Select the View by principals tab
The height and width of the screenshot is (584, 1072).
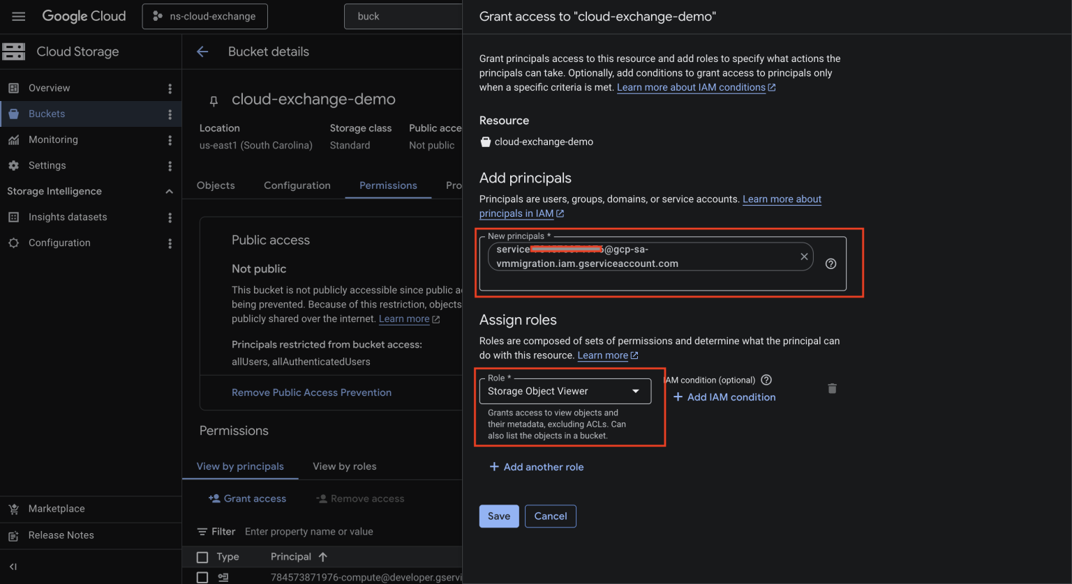coord(240,466)
